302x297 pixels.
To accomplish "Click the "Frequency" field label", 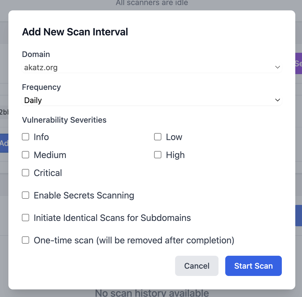I will click(x=41, y=87).
